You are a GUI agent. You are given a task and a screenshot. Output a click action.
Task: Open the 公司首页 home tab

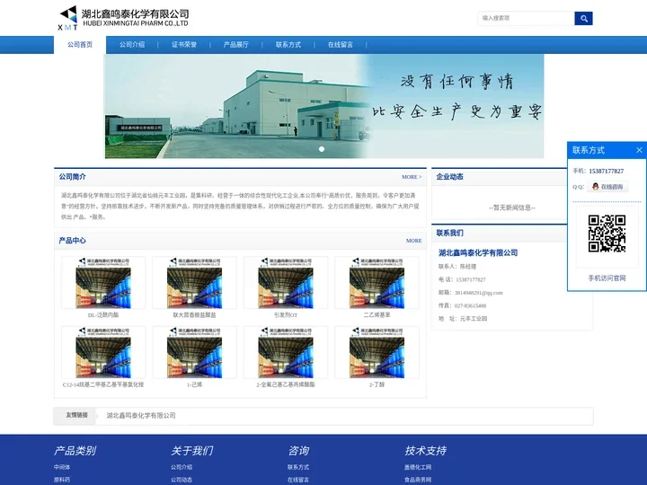tap(80, 45)
